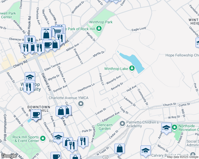Select the Hawthorne Ln street label
199x159 pixels.
[x=86, y=88]
